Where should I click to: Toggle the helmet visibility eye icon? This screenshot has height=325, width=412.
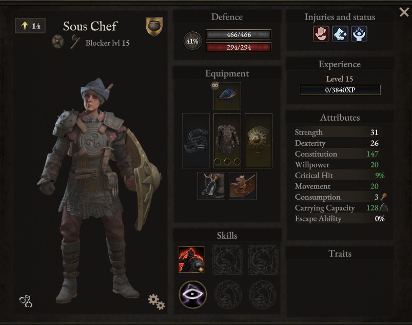click(215, 85)
